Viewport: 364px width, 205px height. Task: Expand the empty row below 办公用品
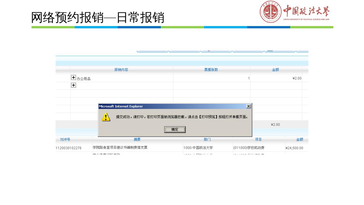[x=73, y=85]
